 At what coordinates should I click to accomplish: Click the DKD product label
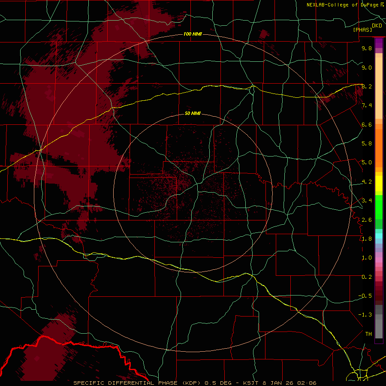click(x=377, y=26)
